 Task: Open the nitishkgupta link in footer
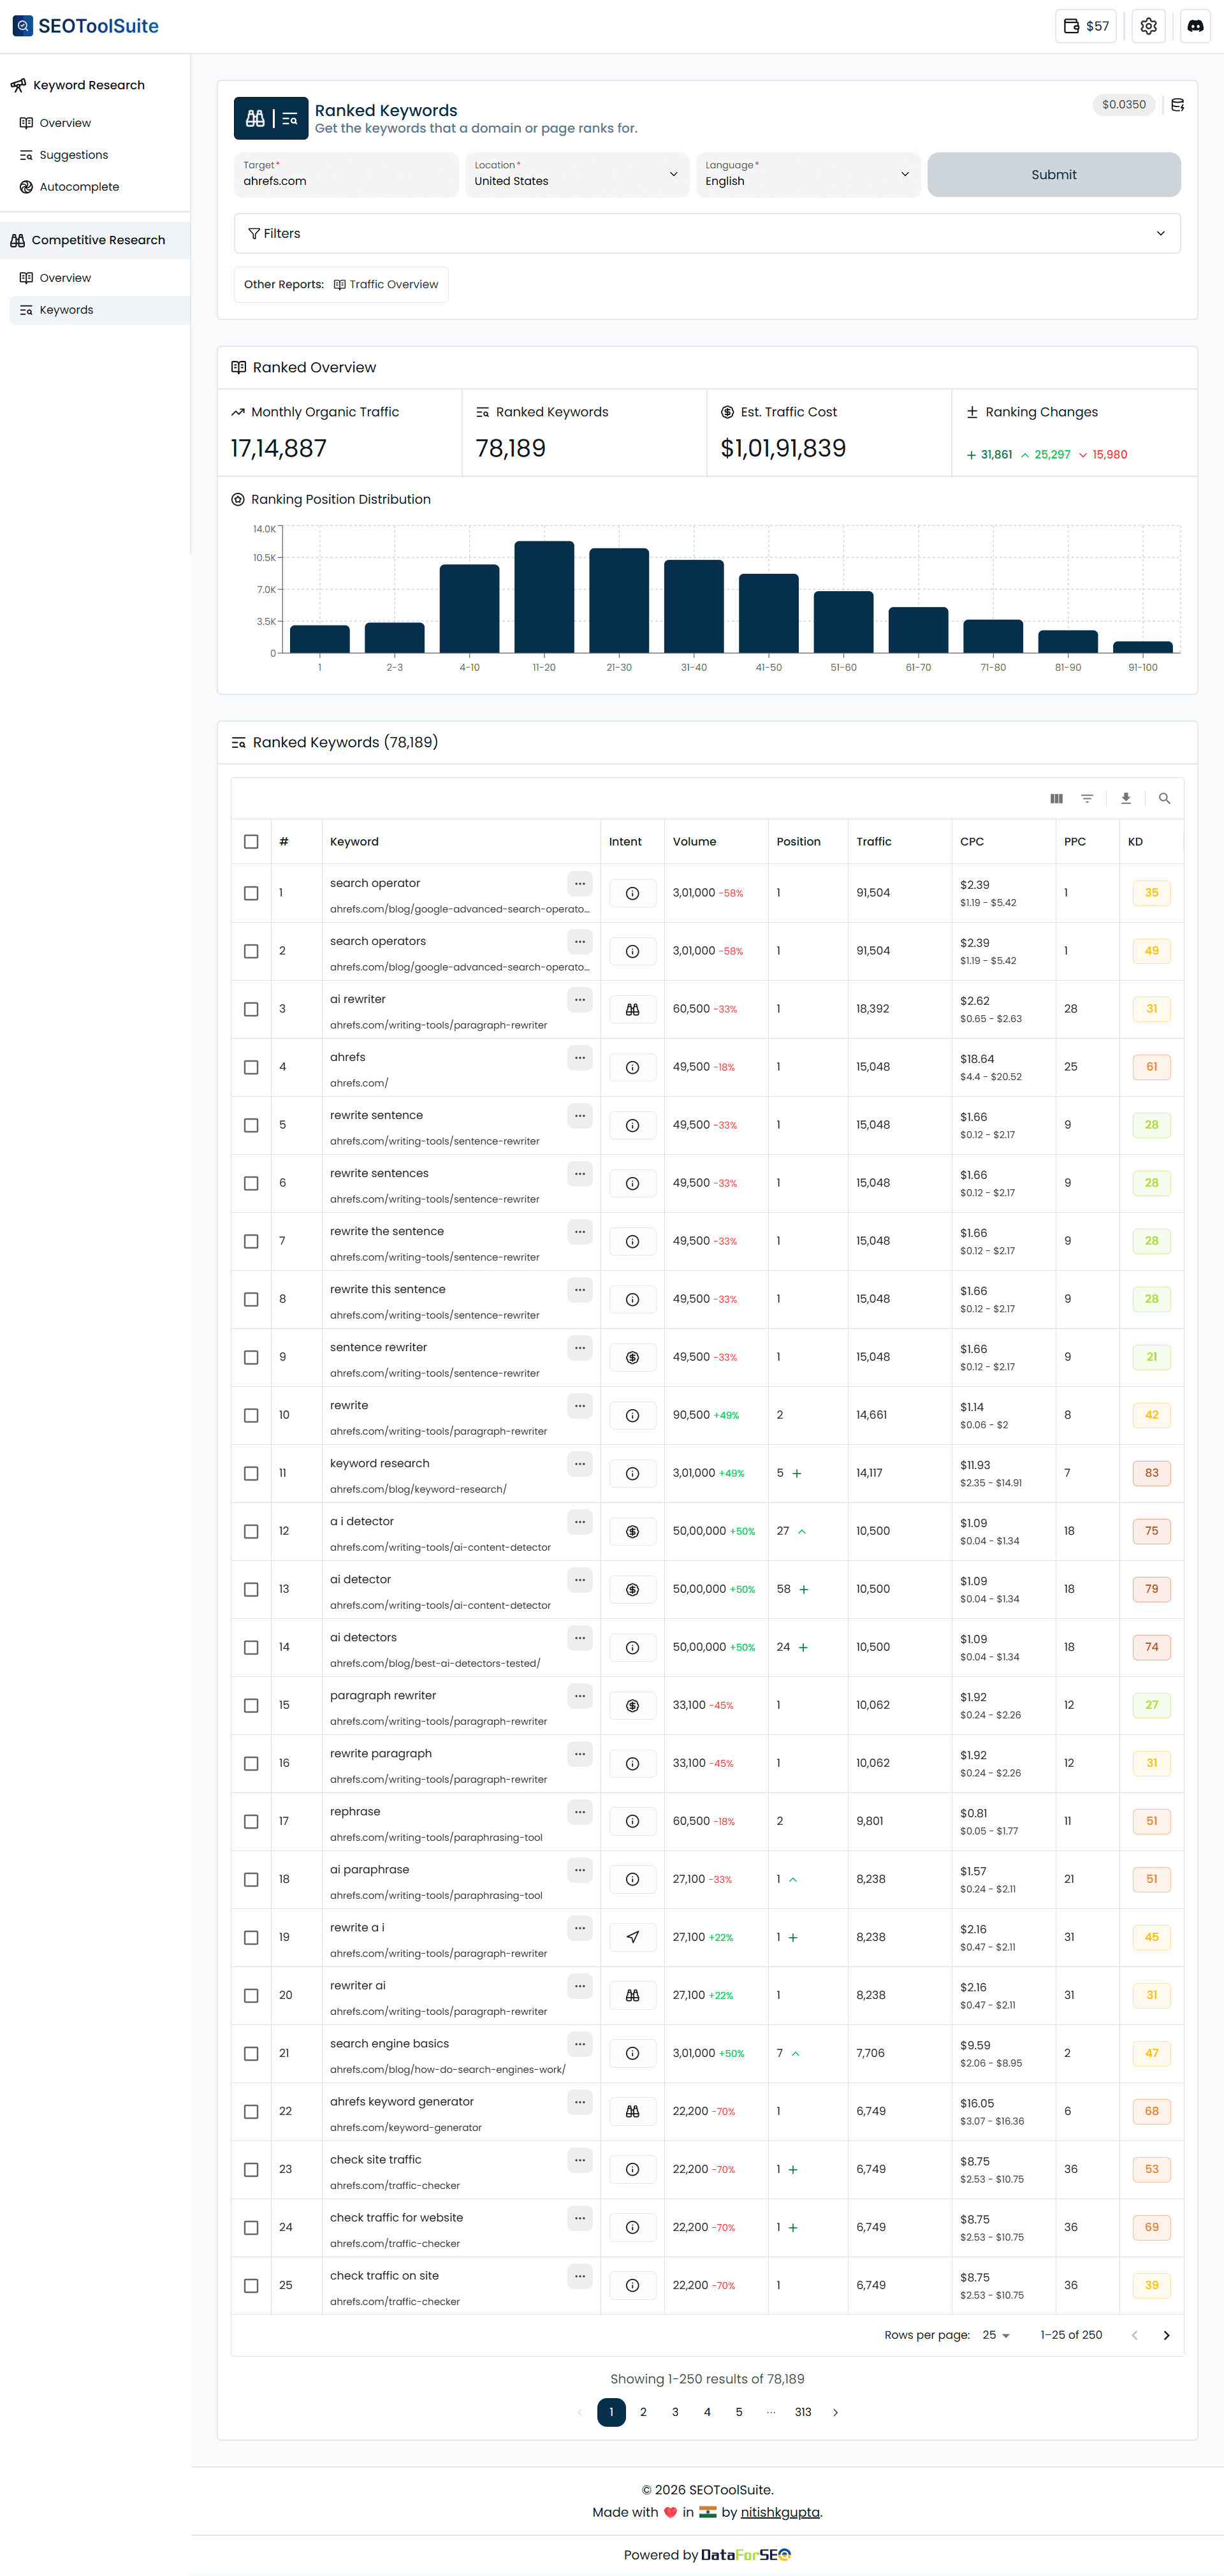click(x=780, y=2512)
